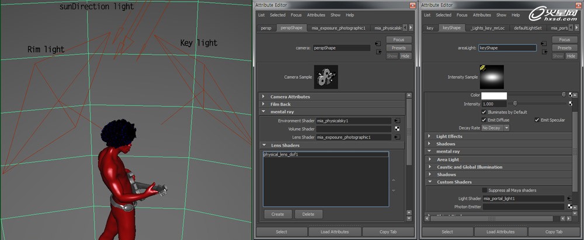Click input connection icon beside camera persp Shape field
The image size is (584, 240).
378,44
